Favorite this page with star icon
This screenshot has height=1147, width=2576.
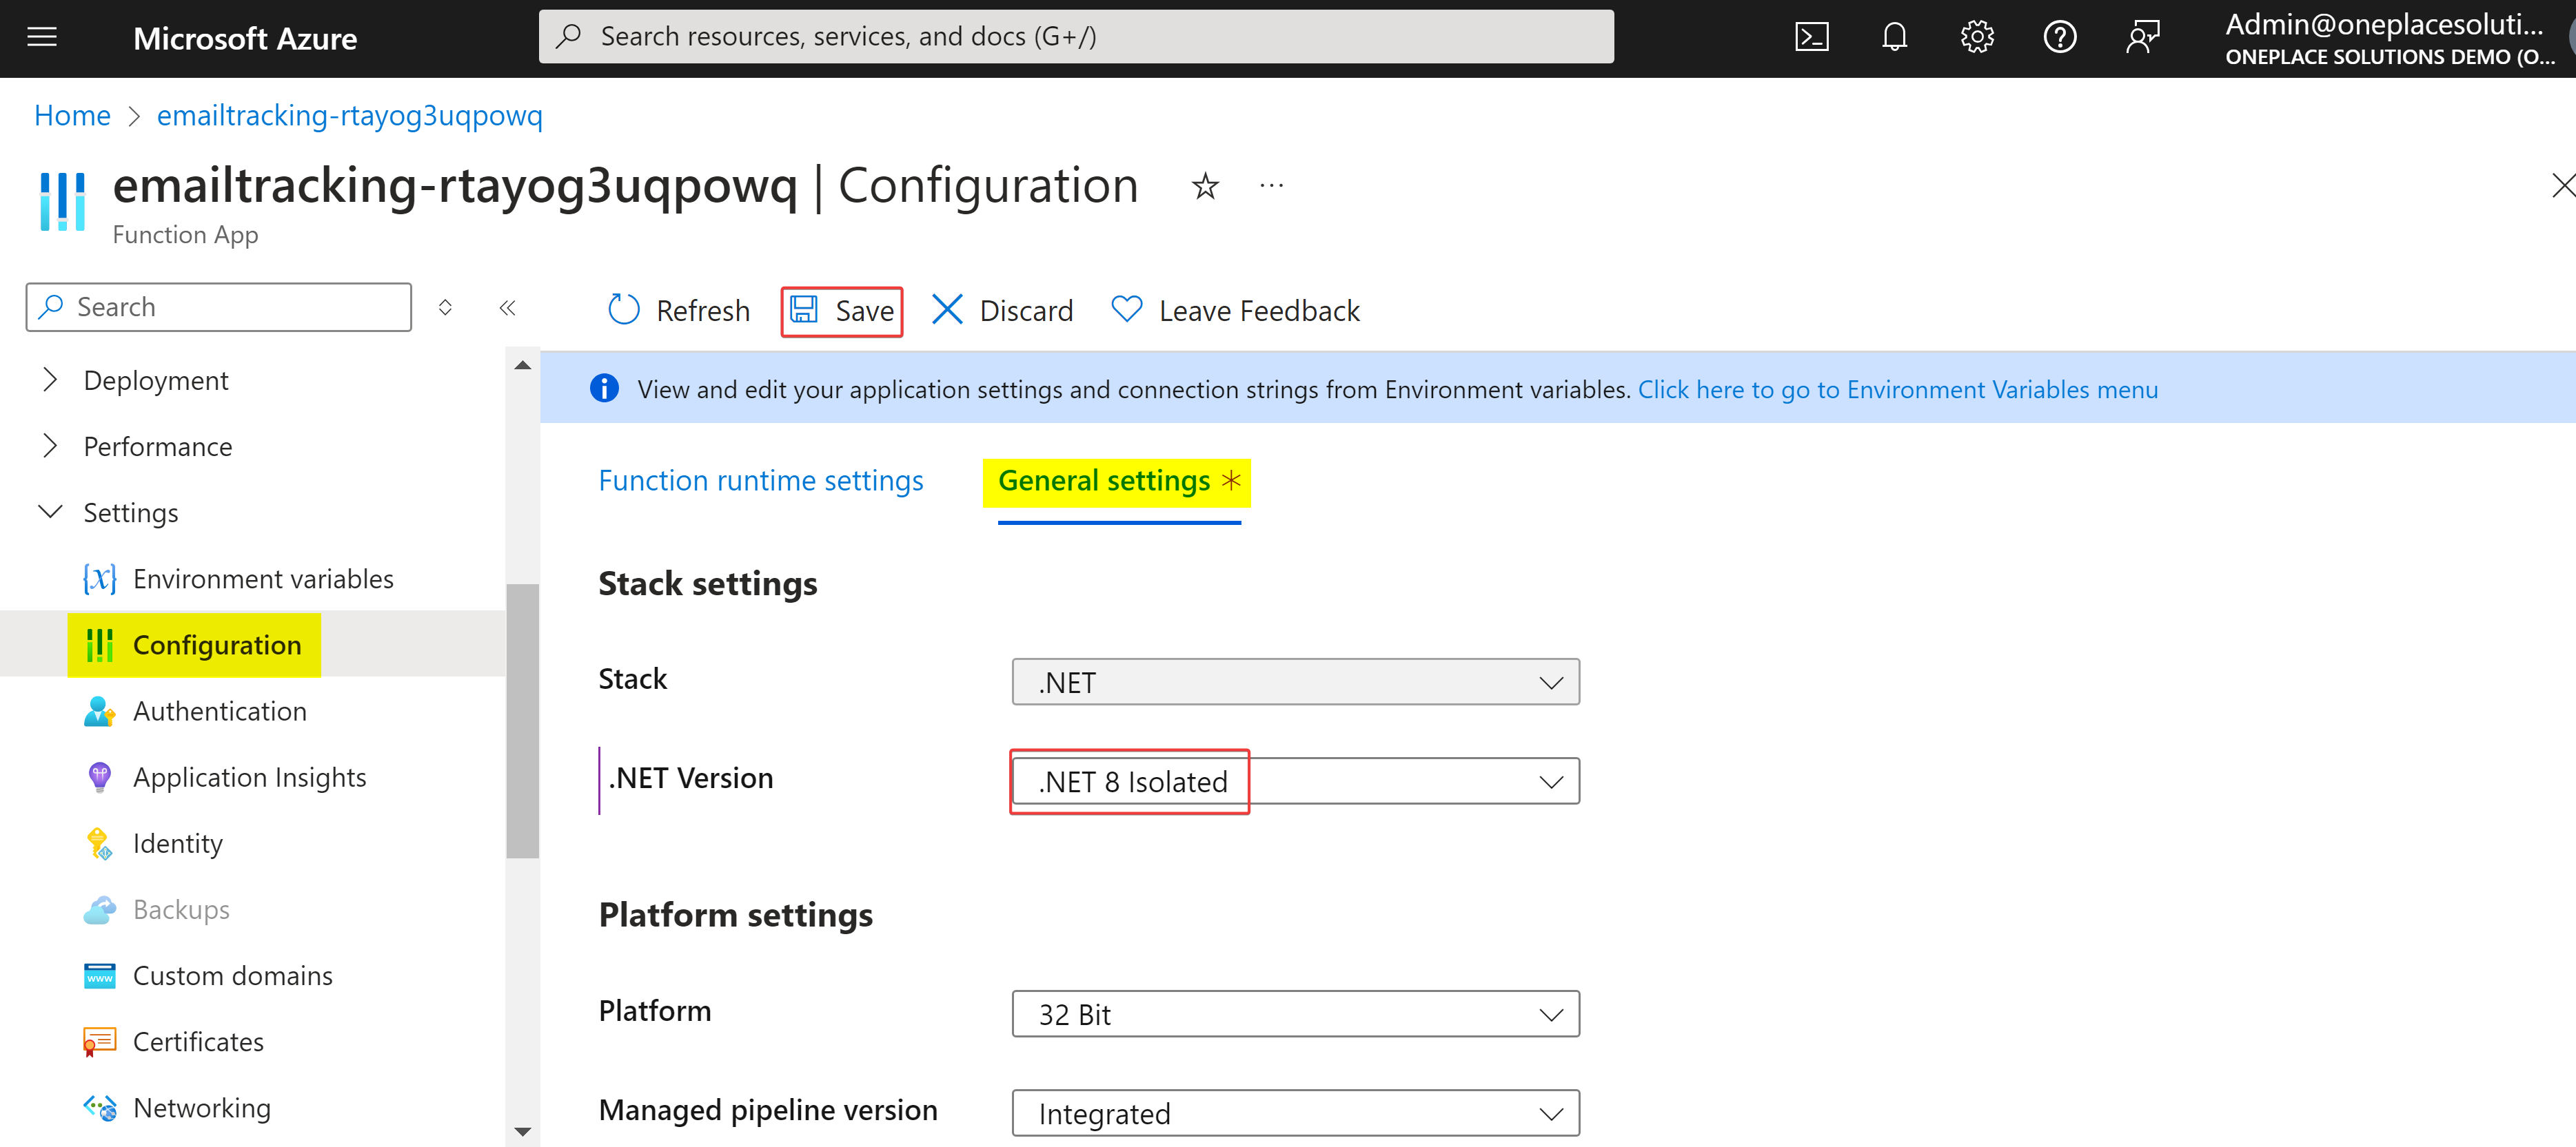pos(1205,186)
